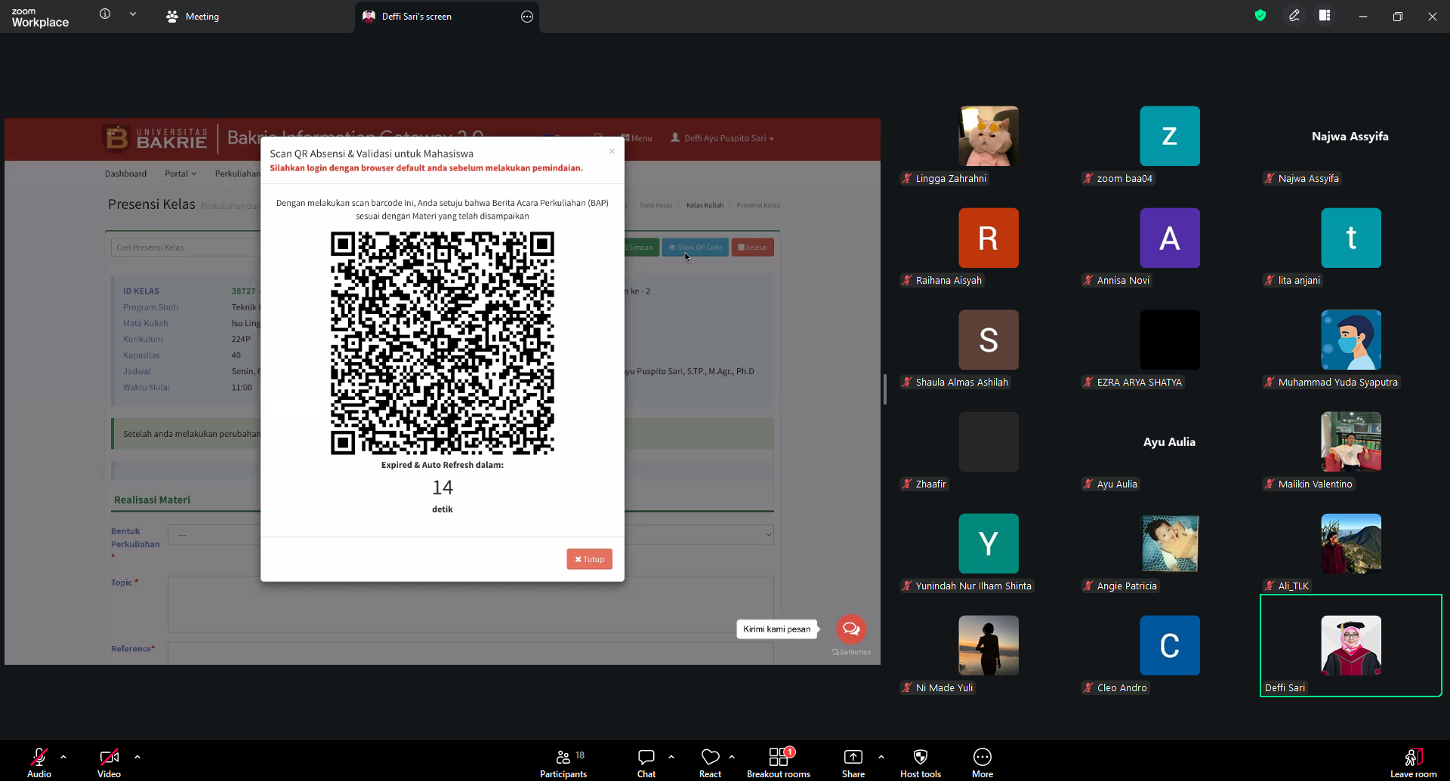Switch to the Meeting tab
This screenshot has height=781, width=1450.
(x=193, y=17)
